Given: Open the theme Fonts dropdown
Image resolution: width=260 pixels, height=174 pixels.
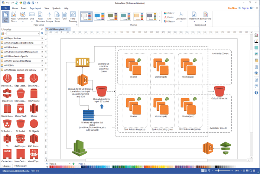Looking at the screenshot, I should tap(169, 17).
